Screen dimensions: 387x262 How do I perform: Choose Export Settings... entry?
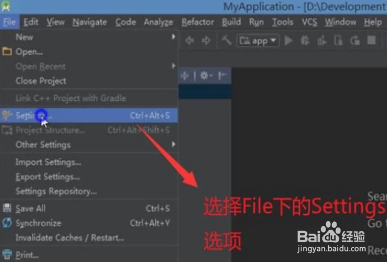(89, 176)
